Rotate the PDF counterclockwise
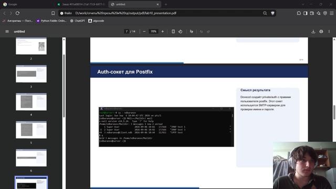 [181, 31]
